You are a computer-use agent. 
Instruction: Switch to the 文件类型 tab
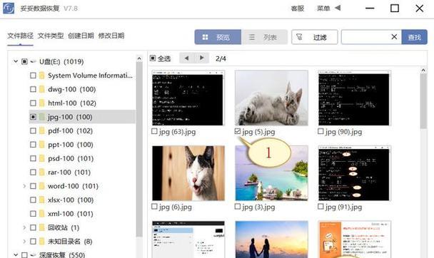pyautogui.click(x=51, y=36)
